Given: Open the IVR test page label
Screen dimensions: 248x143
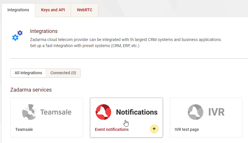Looking at the screenshot, I should point(187,129).
